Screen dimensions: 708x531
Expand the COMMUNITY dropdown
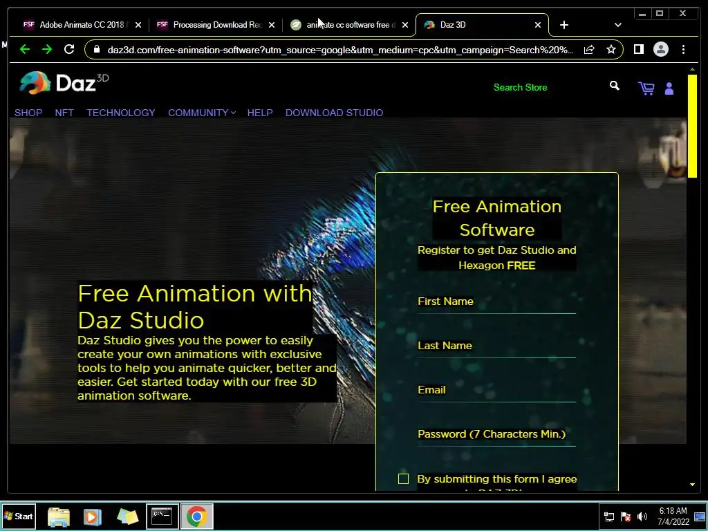pos(202,113)
